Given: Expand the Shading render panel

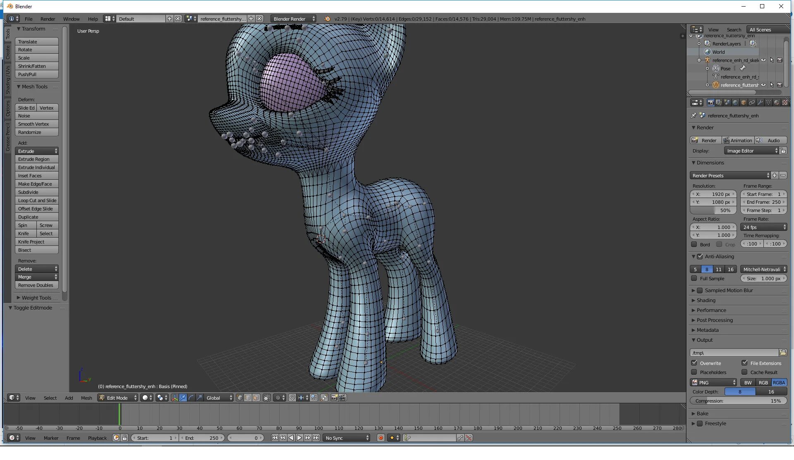Looking at the screenshot, I should pyautogui.click(x=706, y=300).
